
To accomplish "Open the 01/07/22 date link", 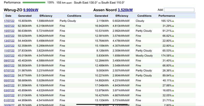I will pos(9,100).
